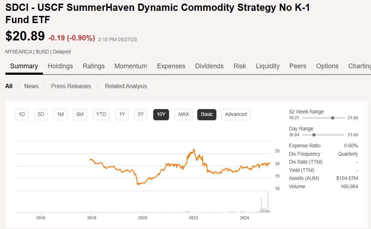Switch chart to the 1D timeframe
Image resolution: width=371 pixels, height=229 pixels.
click(x=22, y=114)
